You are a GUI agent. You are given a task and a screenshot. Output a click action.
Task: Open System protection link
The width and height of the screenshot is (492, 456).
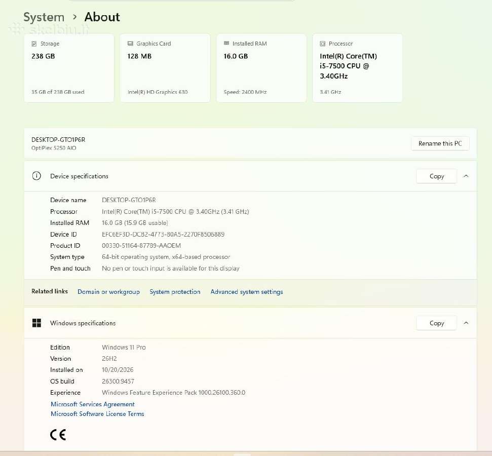pyautogui.click(x=175, y=291)
